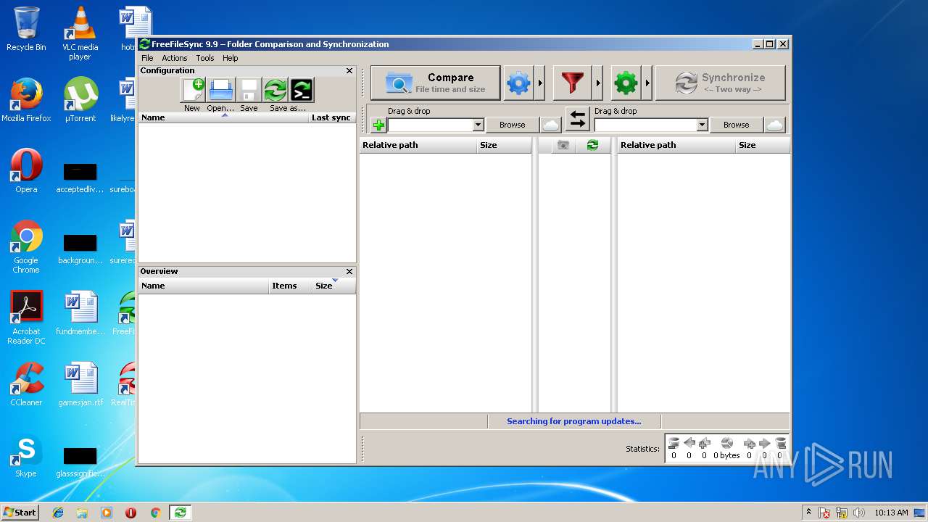Click right-side create statistics icon

click(750, 443)
